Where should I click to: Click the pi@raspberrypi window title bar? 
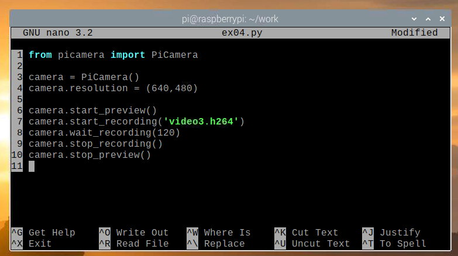click(229, 19)
